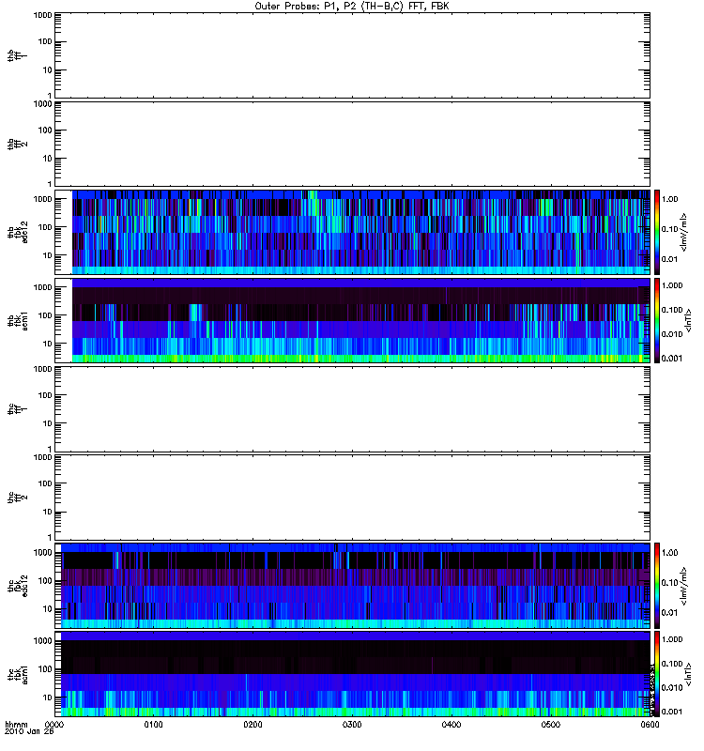Click the 'thc fff 2' y-axis label
This screenshot has width=704, height=751.
tap(18, 498)
